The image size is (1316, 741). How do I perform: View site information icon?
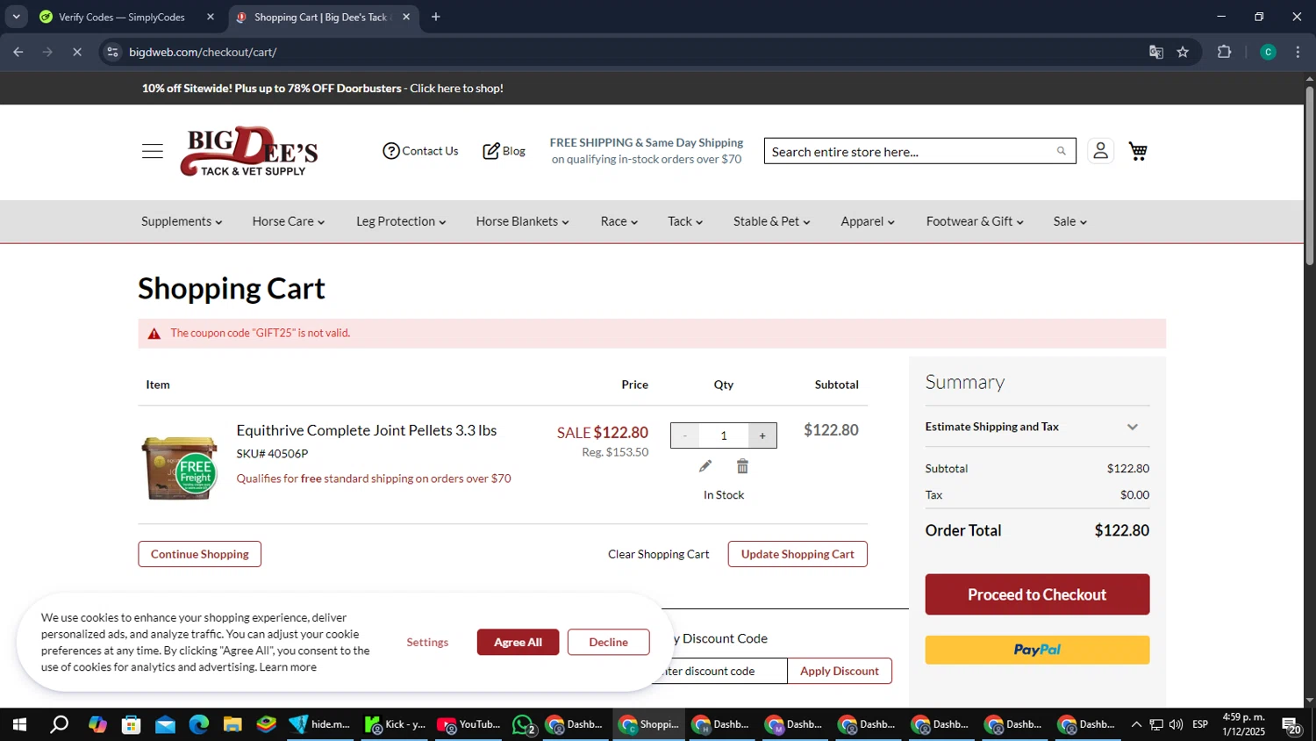tap(112, 52)
